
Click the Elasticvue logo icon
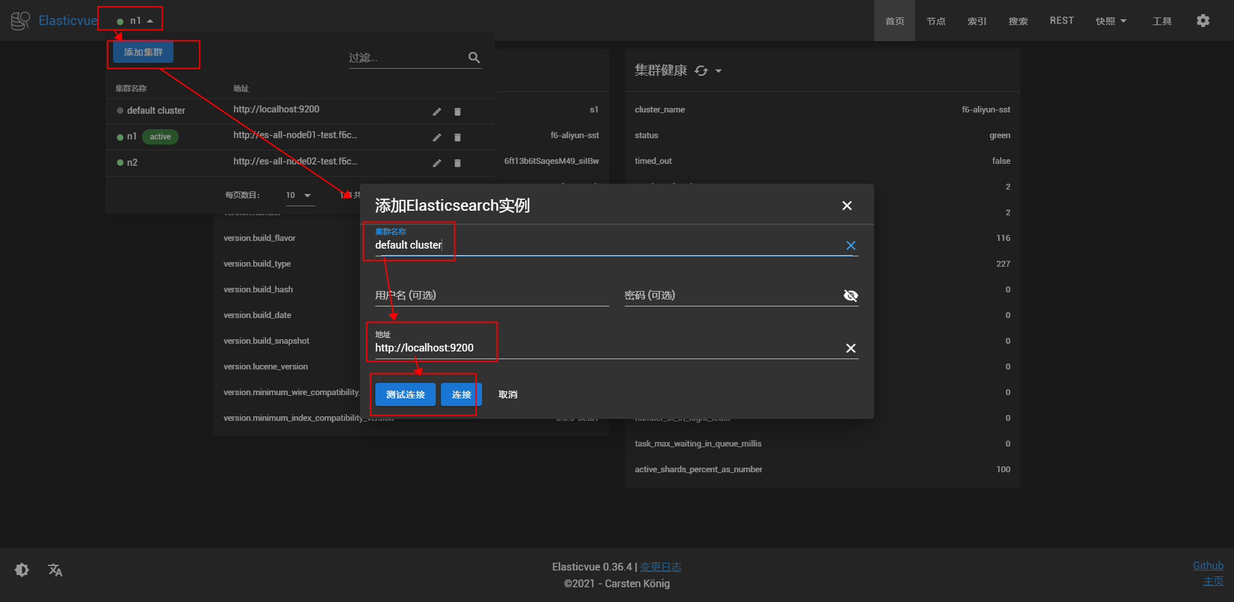(21, 21)
